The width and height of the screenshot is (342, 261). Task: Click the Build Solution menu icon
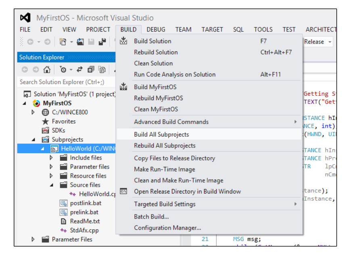click(x=123, y=41)
